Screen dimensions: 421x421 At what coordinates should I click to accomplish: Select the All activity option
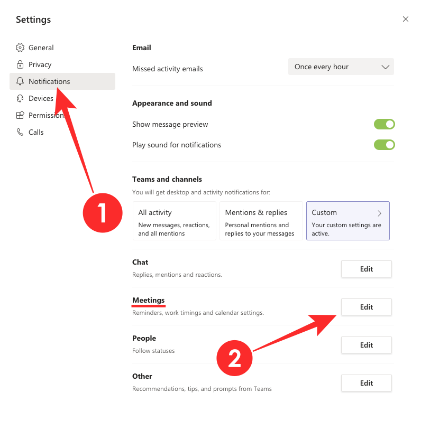[x=174, y=221]
